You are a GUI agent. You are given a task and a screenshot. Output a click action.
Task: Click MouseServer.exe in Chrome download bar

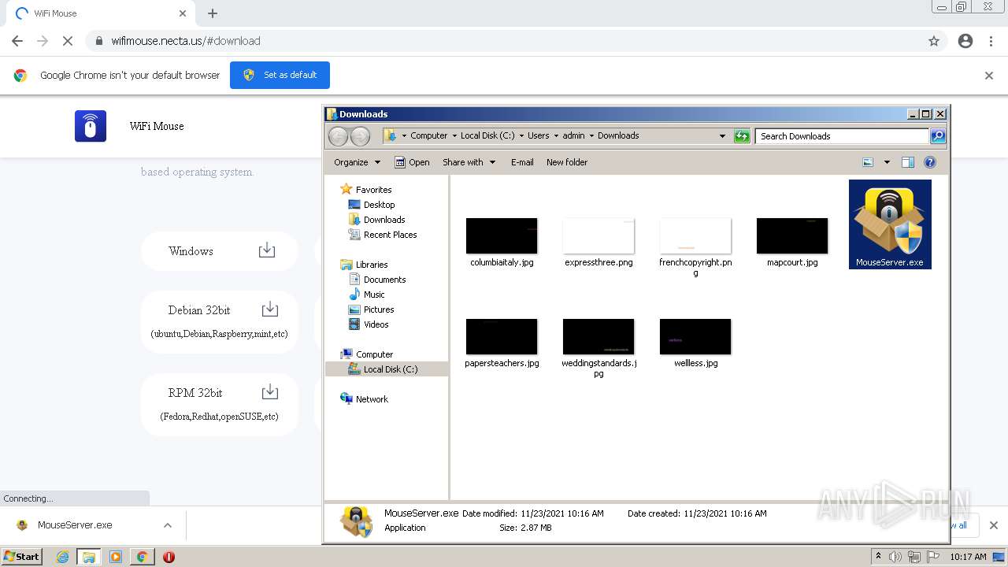point(75,525)
